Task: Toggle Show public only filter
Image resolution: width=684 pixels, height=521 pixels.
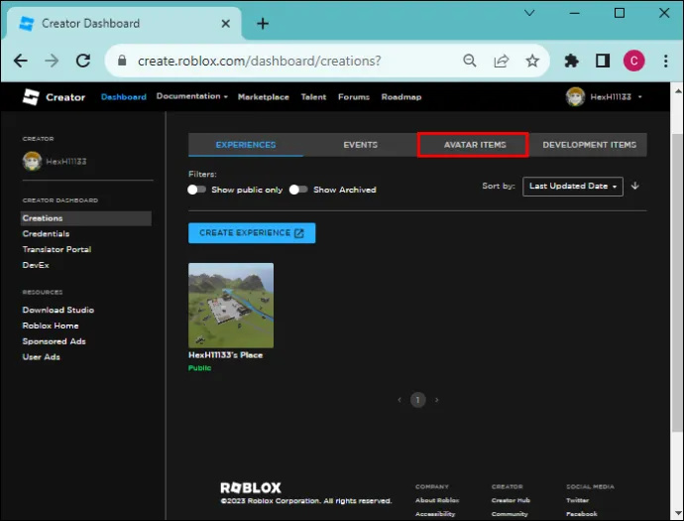Action: [x=196, y=190]
